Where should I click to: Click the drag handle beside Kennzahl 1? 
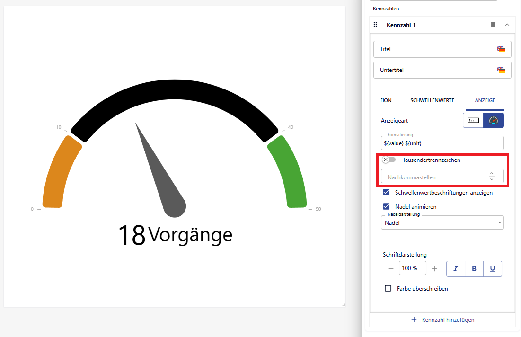tap(376, 25)
